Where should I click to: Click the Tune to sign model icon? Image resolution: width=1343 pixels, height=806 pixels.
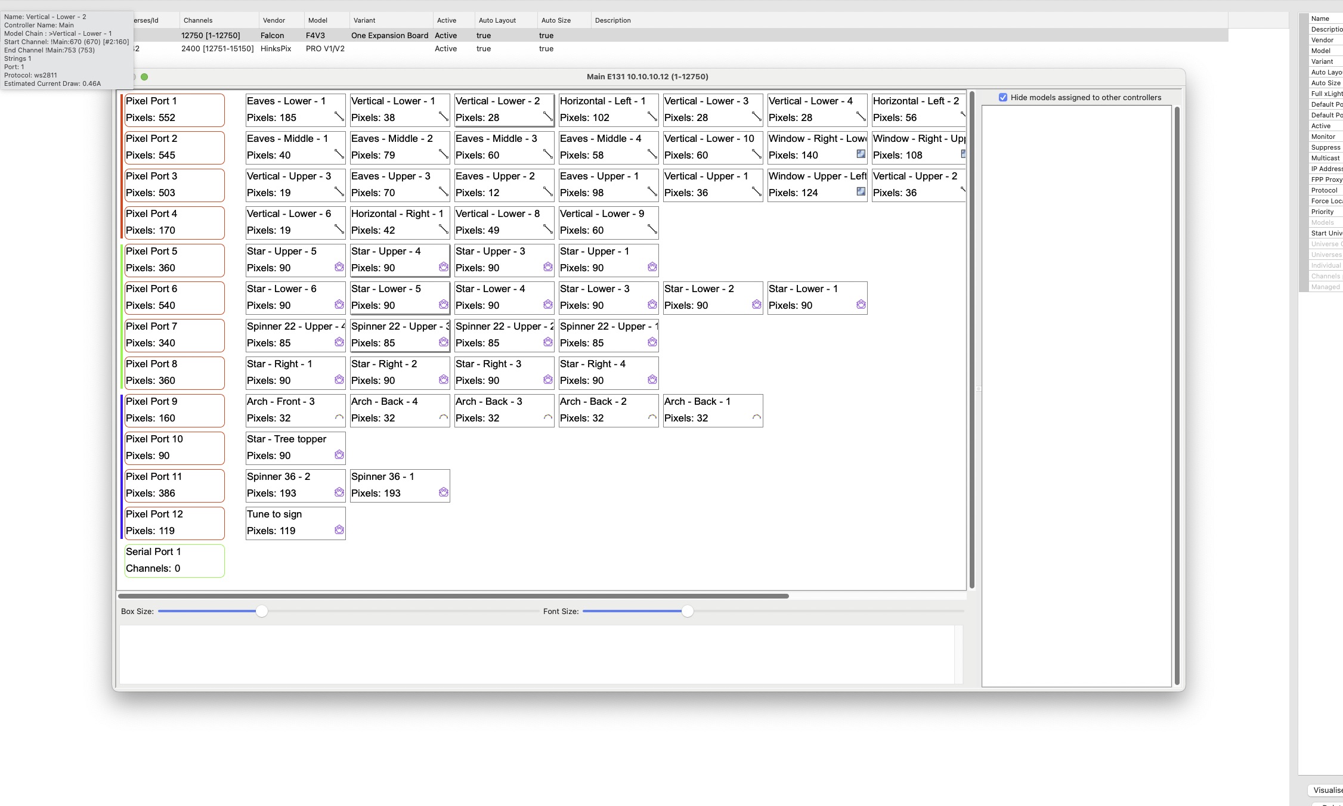tap(339, 530)
